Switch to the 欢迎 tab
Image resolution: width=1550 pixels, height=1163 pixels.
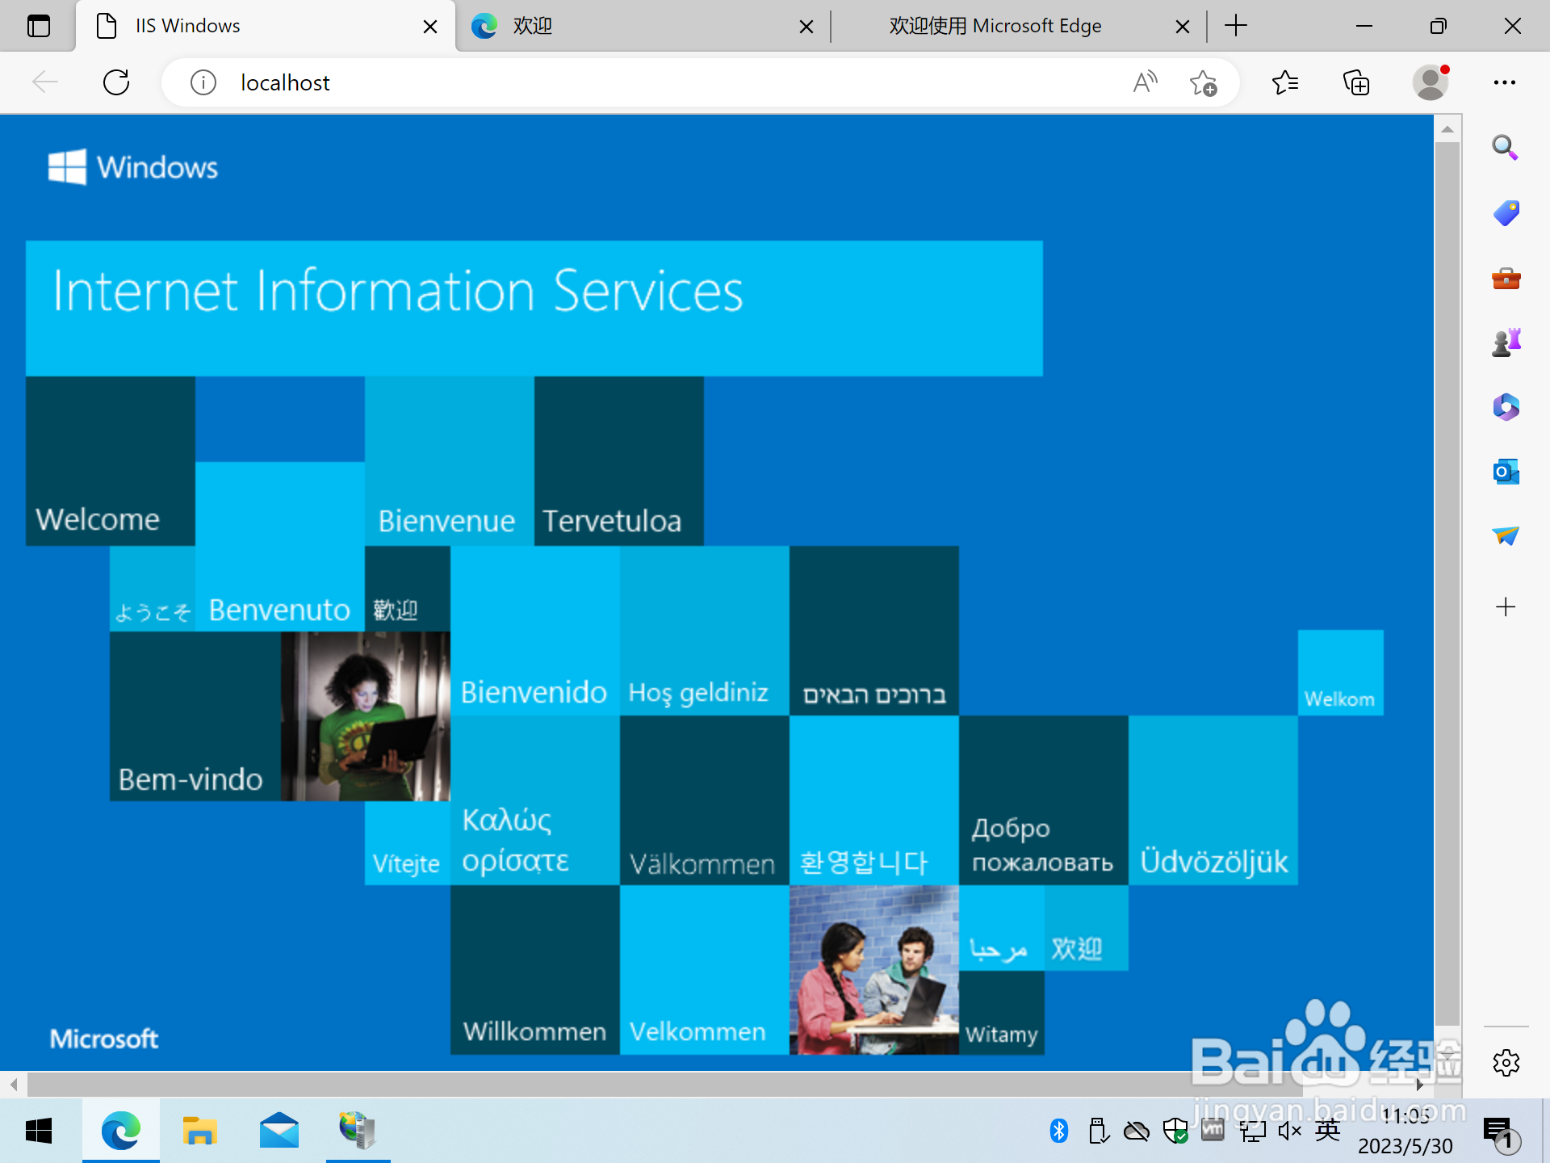(x=643, y=26)
